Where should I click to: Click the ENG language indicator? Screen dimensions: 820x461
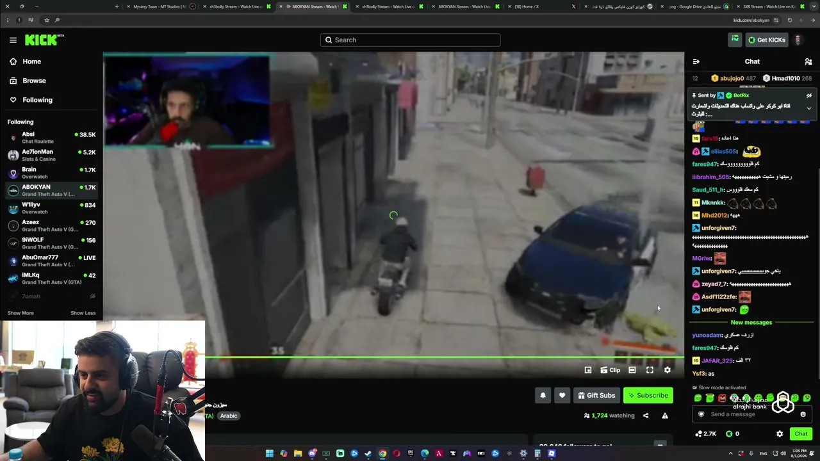(763, 454)
